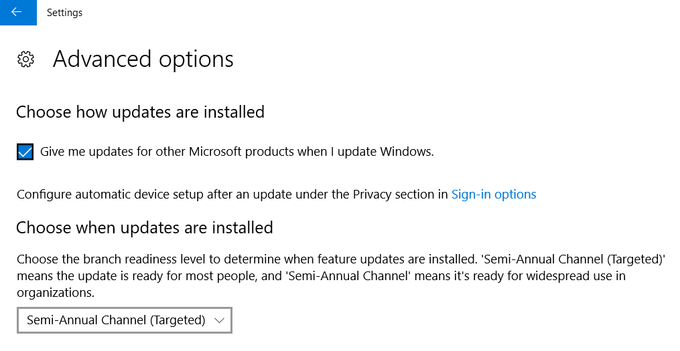This screenshot has height=351, width=680.
Task: Click the word 'organizations' in the description
Action: 55,292
